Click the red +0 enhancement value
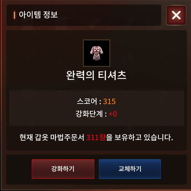This screenshot has height=191, width=191. [x=113, y=114]
